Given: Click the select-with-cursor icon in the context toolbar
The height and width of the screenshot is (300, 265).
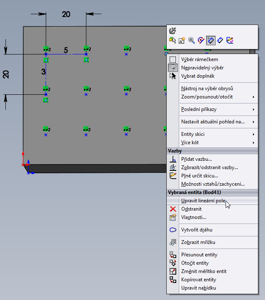Looking at the screenshot, I should [173, 40].
